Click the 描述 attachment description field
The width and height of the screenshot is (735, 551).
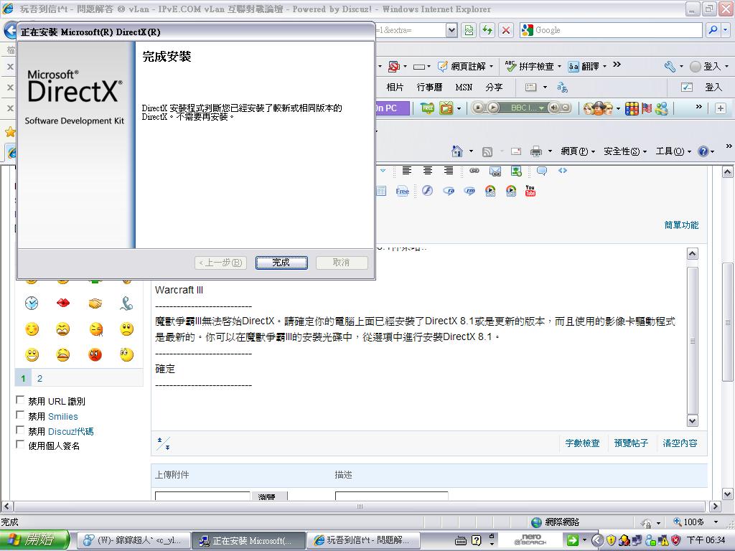[391, 496]
